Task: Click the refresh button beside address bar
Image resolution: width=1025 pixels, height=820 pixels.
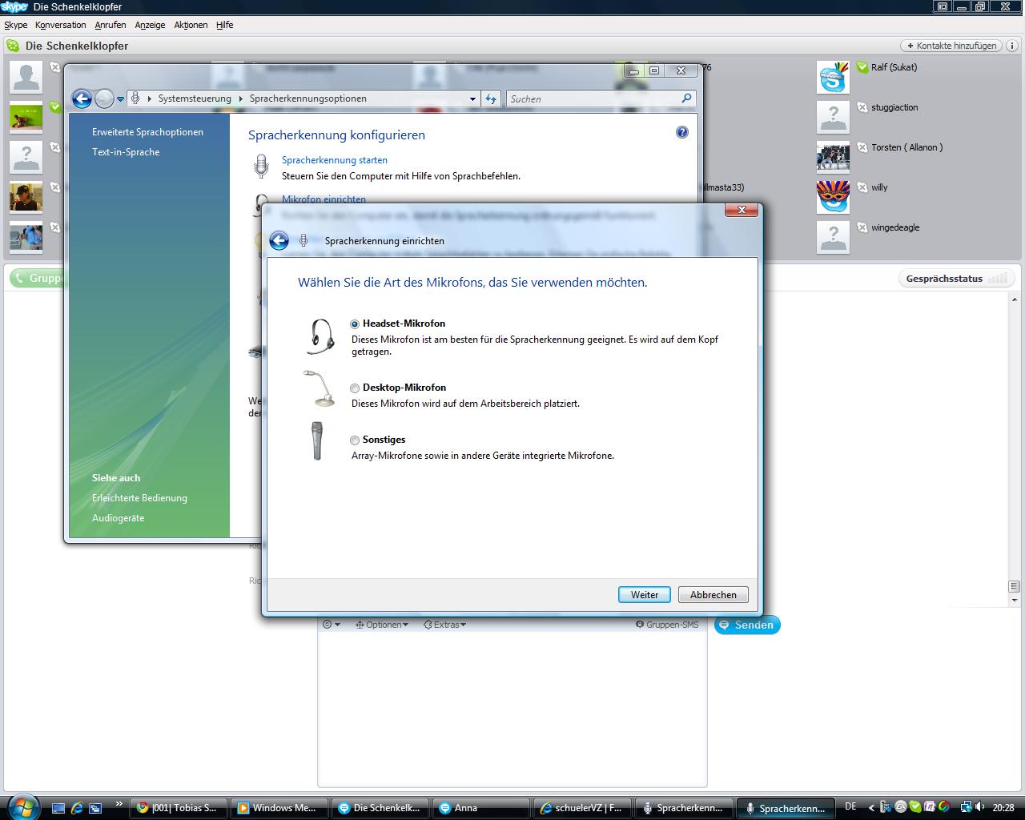Action: pyautogui.click(x=491, y=98)
